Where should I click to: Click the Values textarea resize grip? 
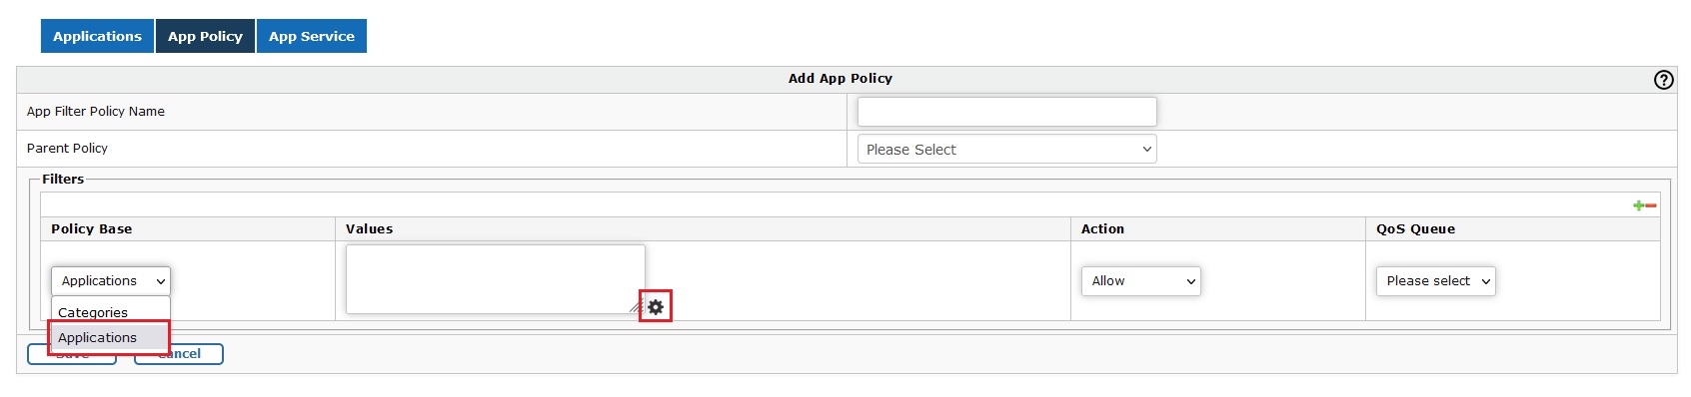point(637,306)
